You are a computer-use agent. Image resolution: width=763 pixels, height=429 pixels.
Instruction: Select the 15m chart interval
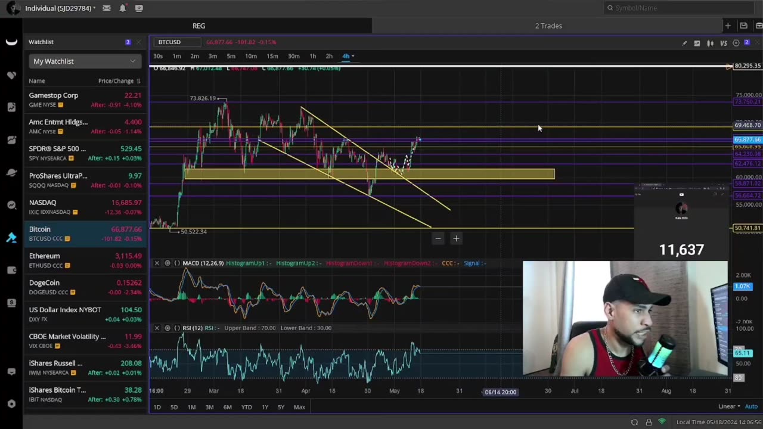tap(272, 56)
